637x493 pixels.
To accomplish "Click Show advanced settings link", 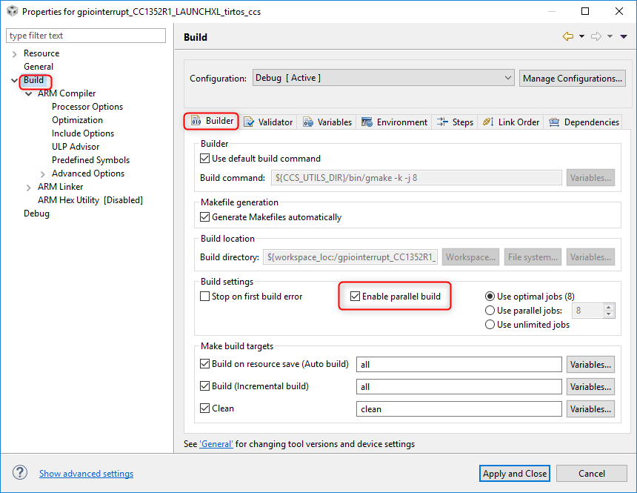I will click(x=86, y=474).
